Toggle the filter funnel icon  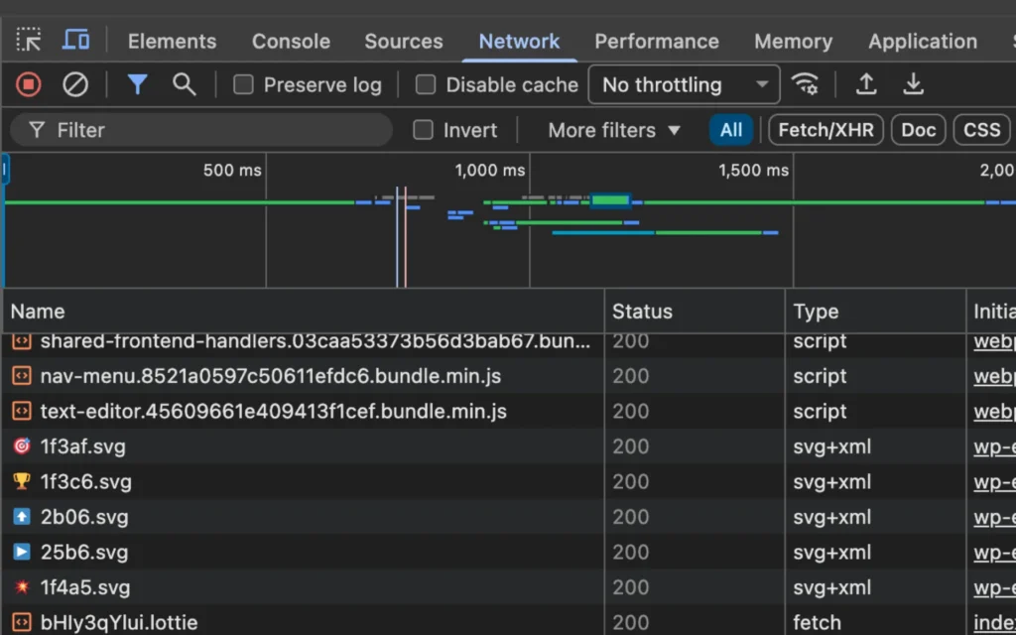137,85
